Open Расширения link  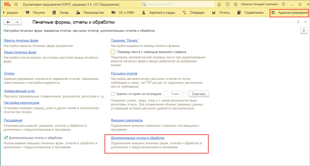13,120
